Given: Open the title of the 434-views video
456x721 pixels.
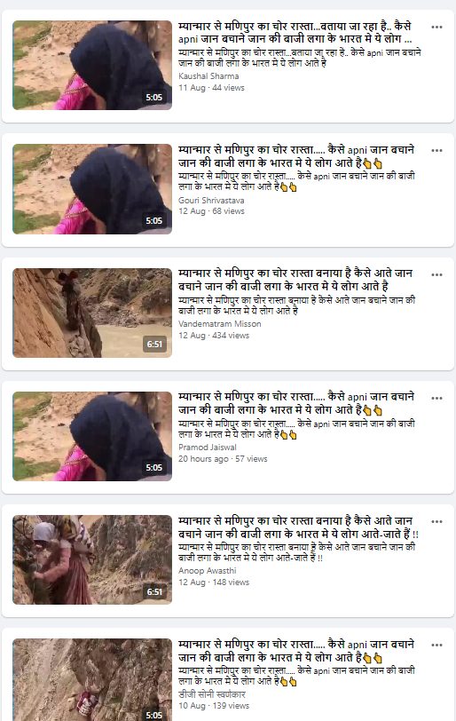Looking at the screenshot, I should click(295, 280).
